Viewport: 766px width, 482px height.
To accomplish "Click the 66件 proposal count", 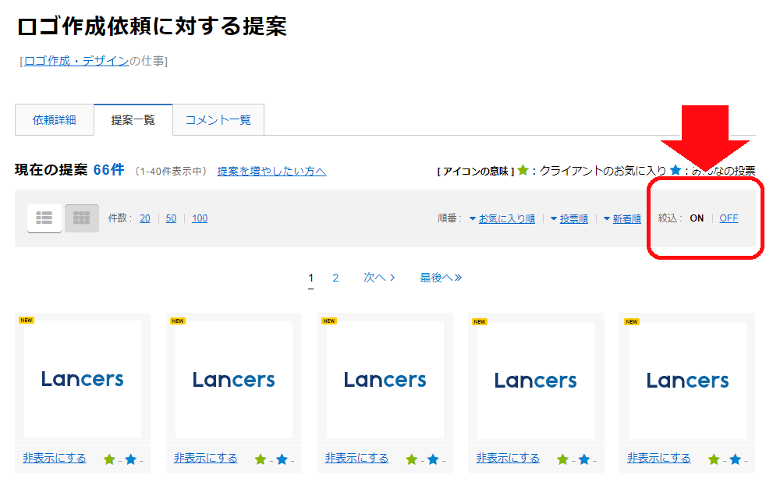I will [109, 170].
